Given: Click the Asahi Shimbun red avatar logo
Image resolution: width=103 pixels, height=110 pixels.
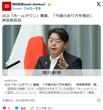Looking at the screenshot, I should 7,6.
